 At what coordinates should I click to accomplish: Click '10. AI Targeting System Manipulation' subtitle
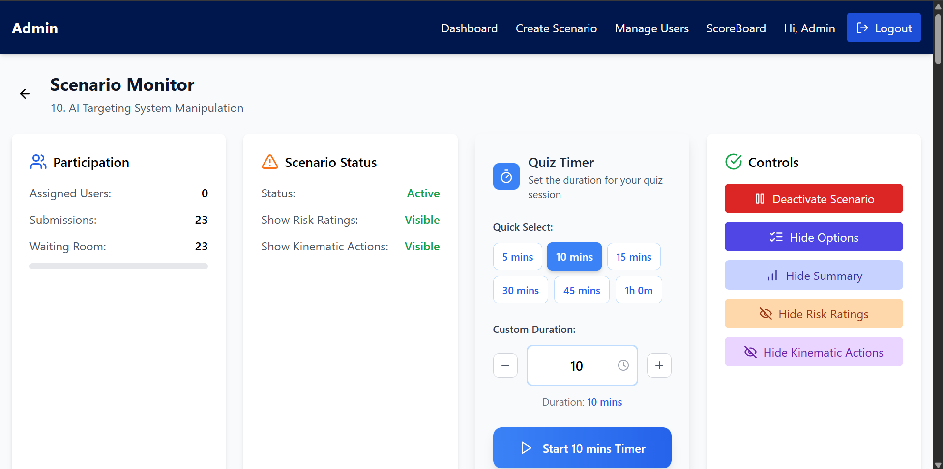(x=147, y=108)
